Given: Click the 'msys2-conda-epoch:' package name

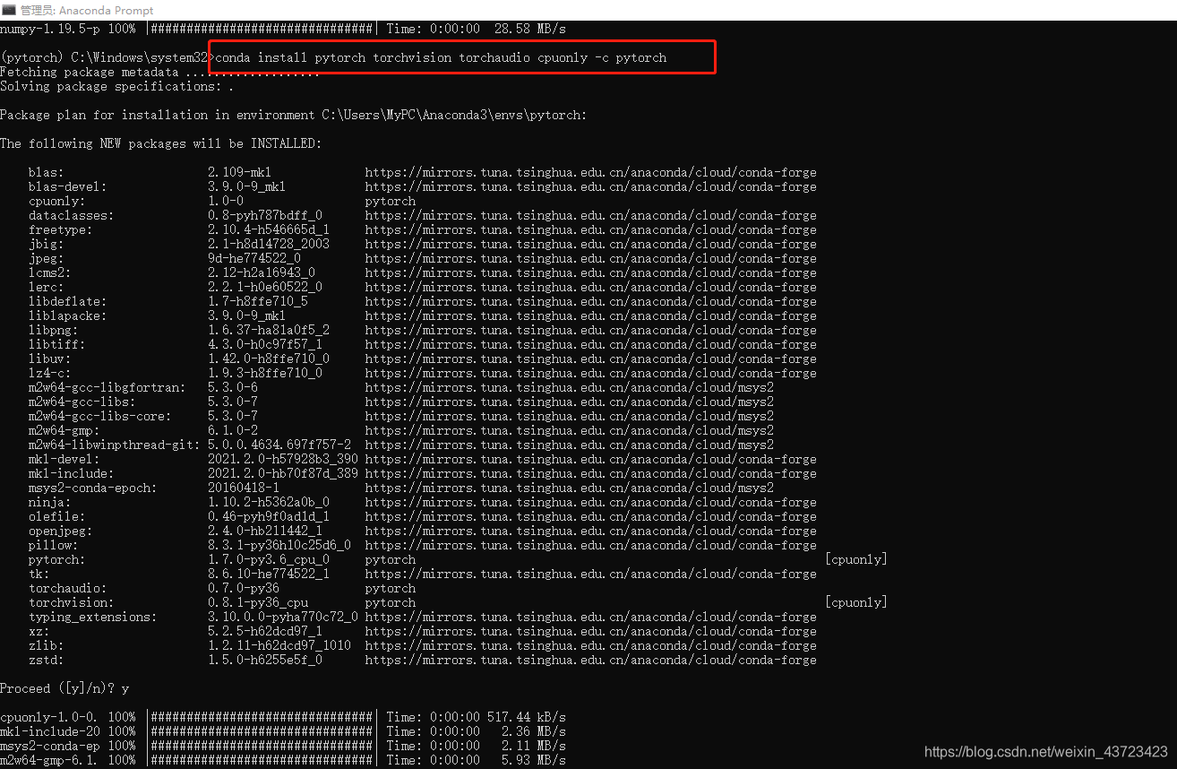Looking at the screenshot, I should (x=93, y=488).
